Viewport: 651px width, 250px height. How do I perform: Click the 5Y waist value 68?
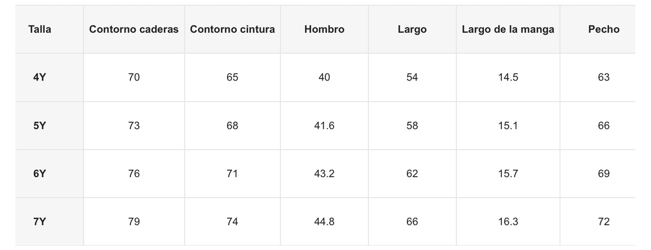coord(232,125)
